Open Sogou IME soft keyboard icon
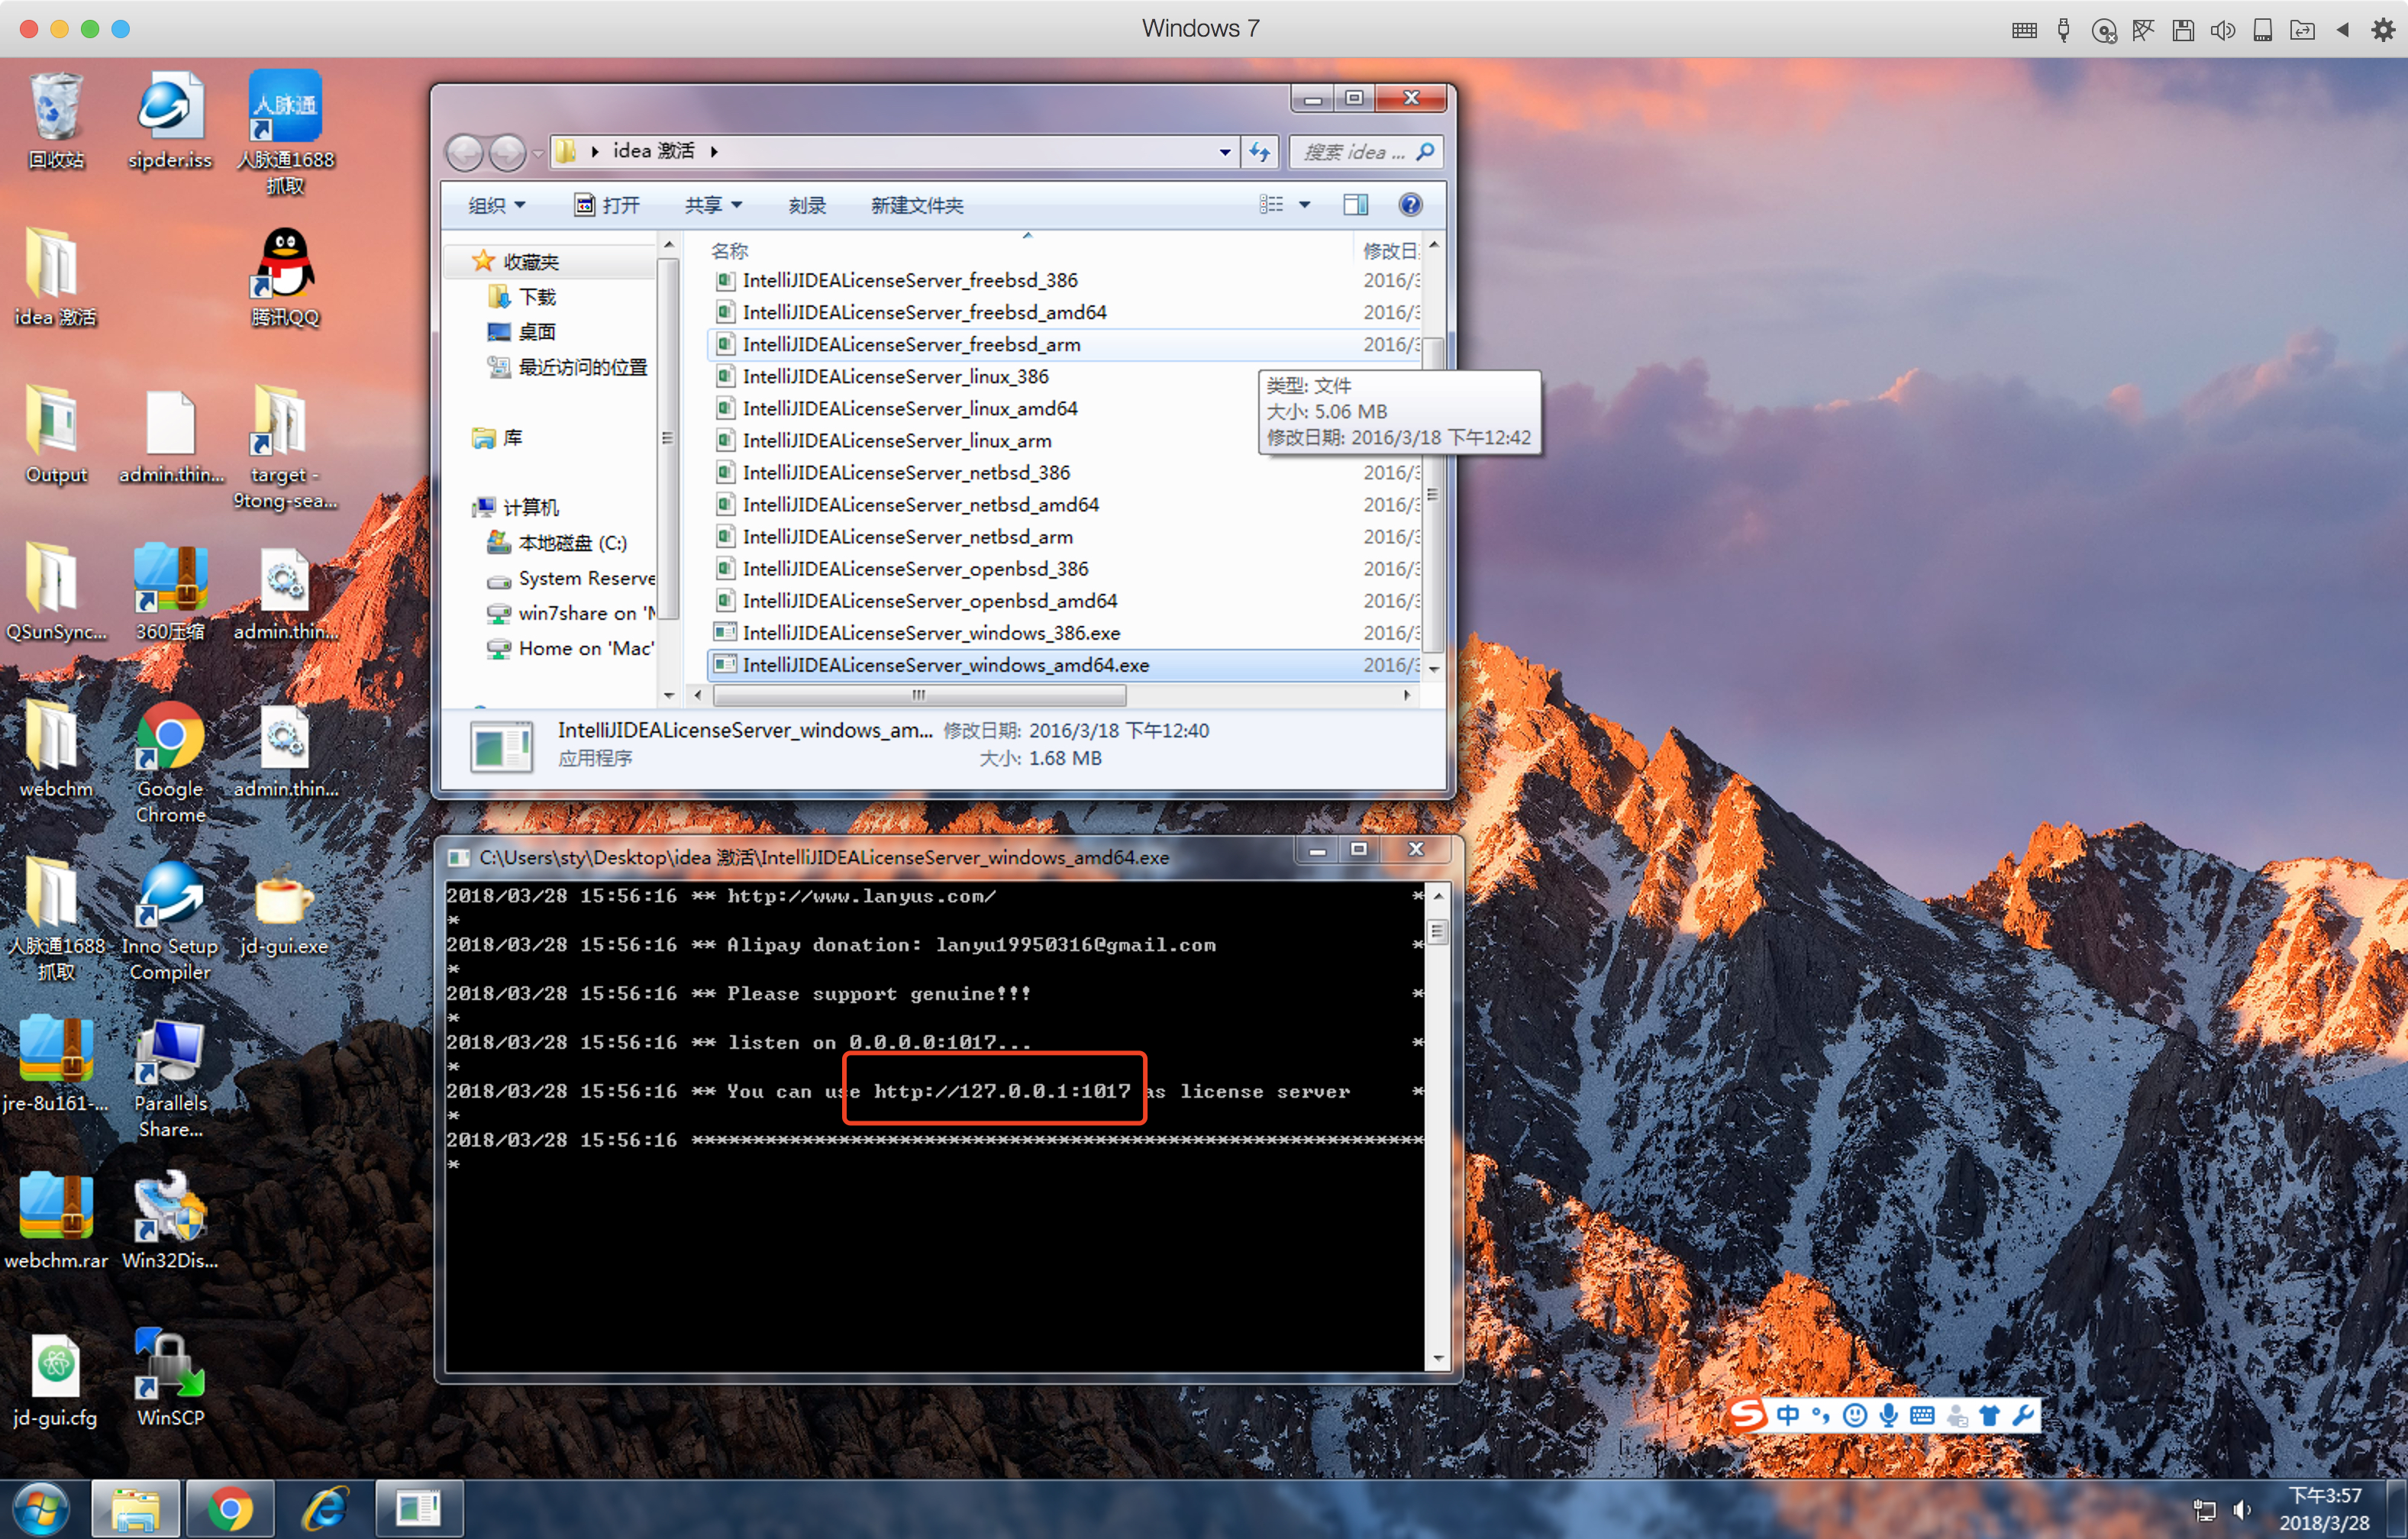Image resolution: width=2408 pixels, height=1539 pixels. [1922, 1415]
